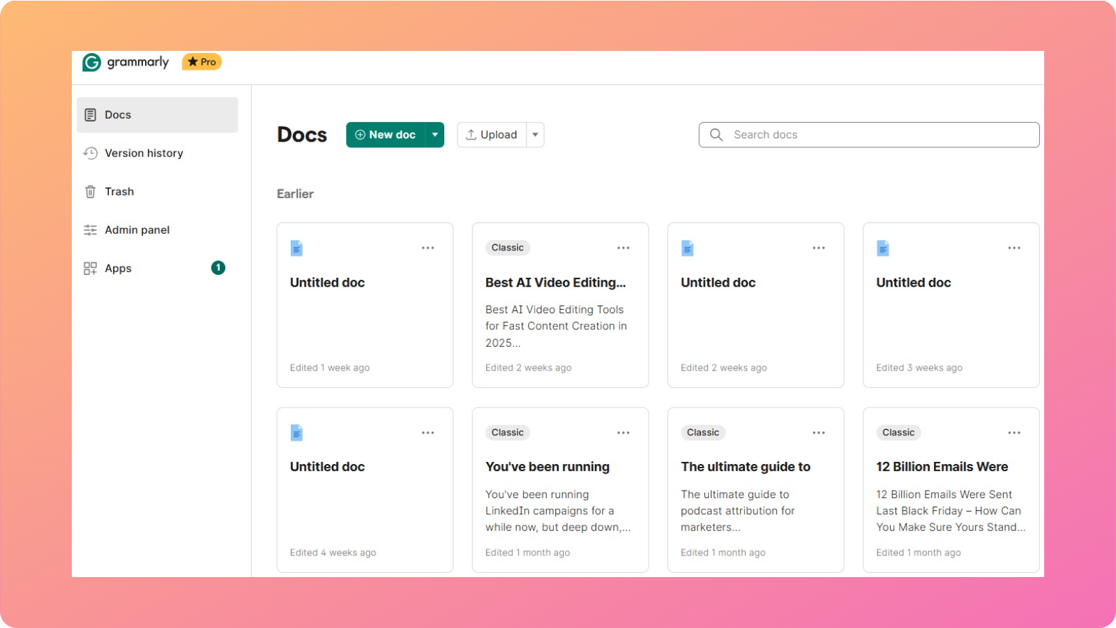Open the three-dot menu on 12 Billion Emails Were doc

click(1014, 433)
